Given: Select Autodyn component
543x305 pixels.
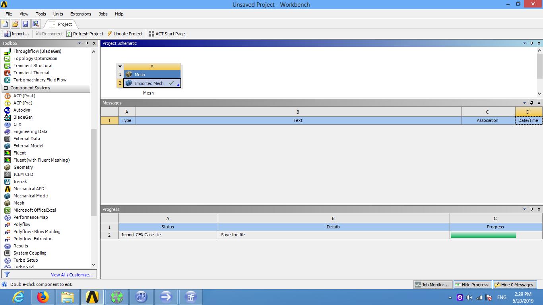Looking at the screenshot, I should click(x=21, y=110).
